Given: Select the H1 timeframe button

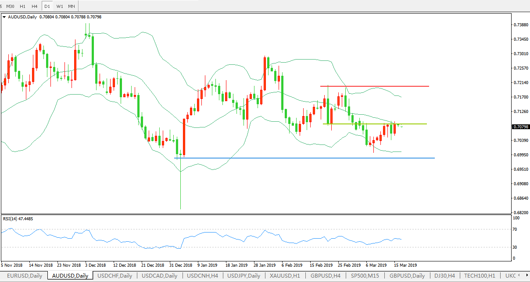Looking at the screenshot, I should 22,6.
